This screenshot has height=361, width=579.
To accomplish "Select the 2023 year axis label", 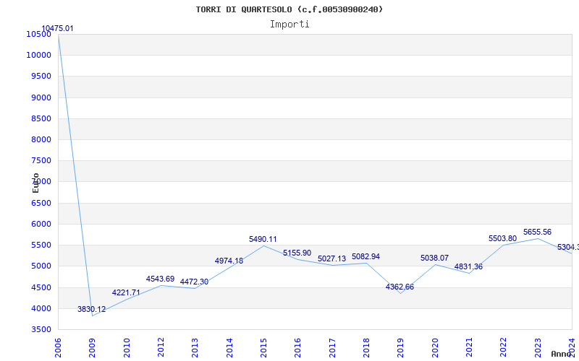I will (x=538, y=348).
